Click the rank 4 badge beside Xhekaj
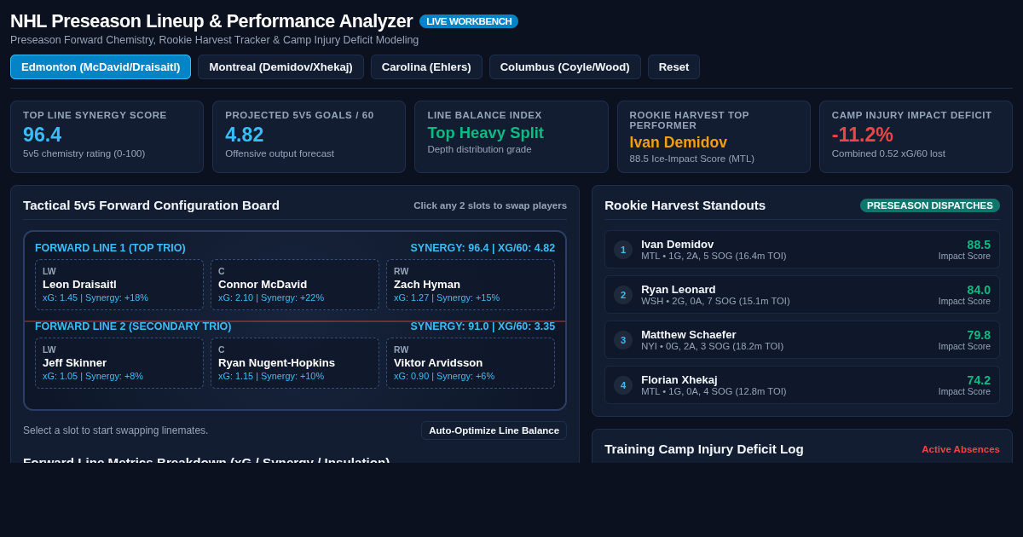1023x537 pixels. click(623, 385)
